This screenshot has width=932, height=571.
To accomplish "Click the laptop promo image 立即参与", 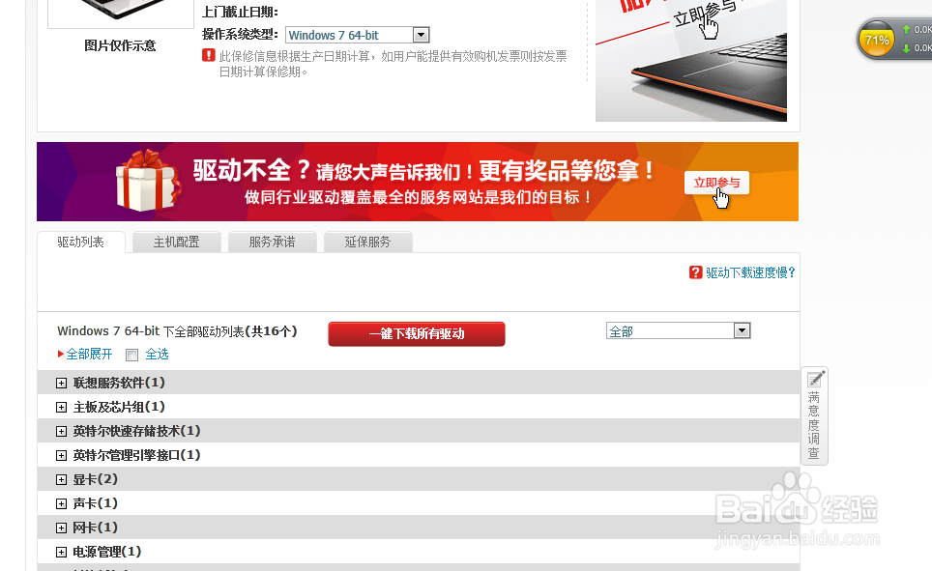I will (691, 59).
